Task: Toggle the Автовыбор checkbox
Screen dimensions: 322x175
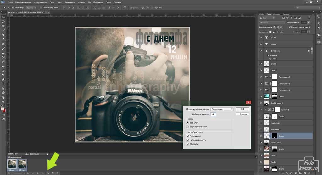Action: pos(13,8)
